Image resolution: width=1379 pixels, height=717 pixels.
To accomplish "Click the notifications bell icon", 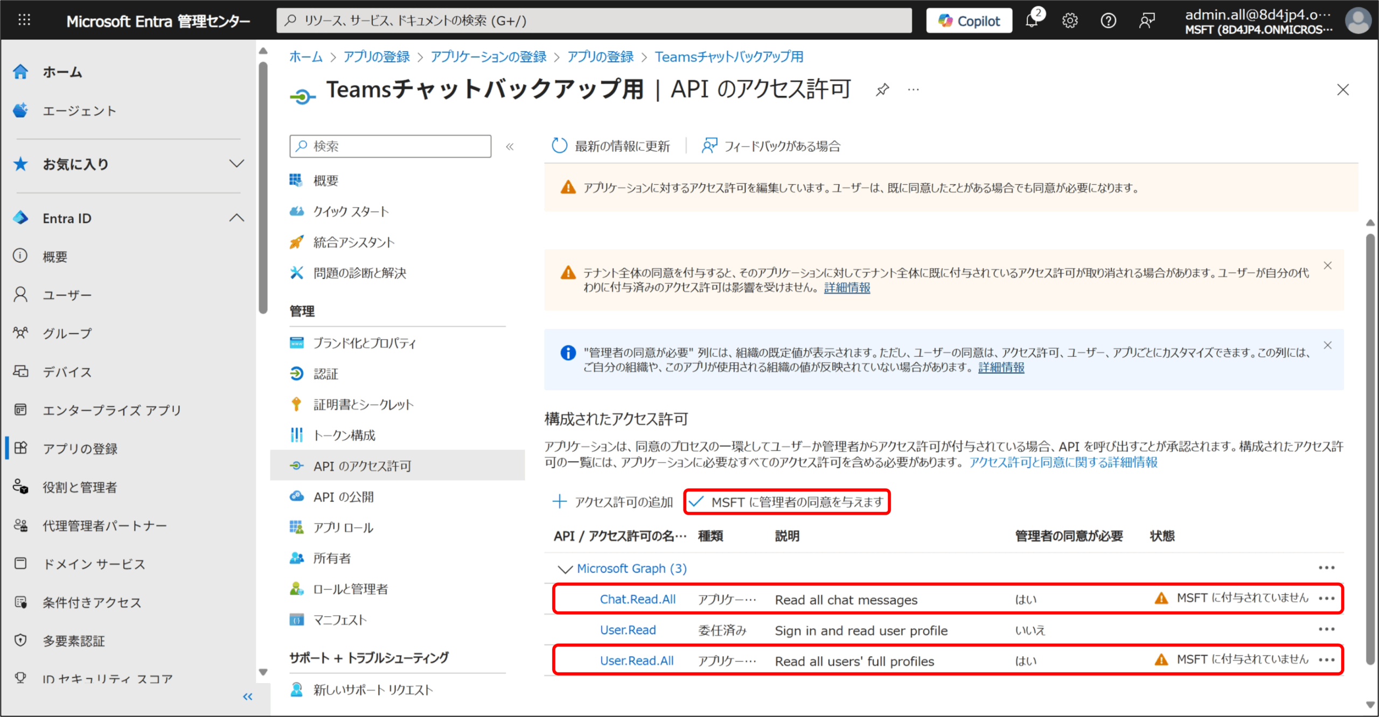I will (1032, 21).
